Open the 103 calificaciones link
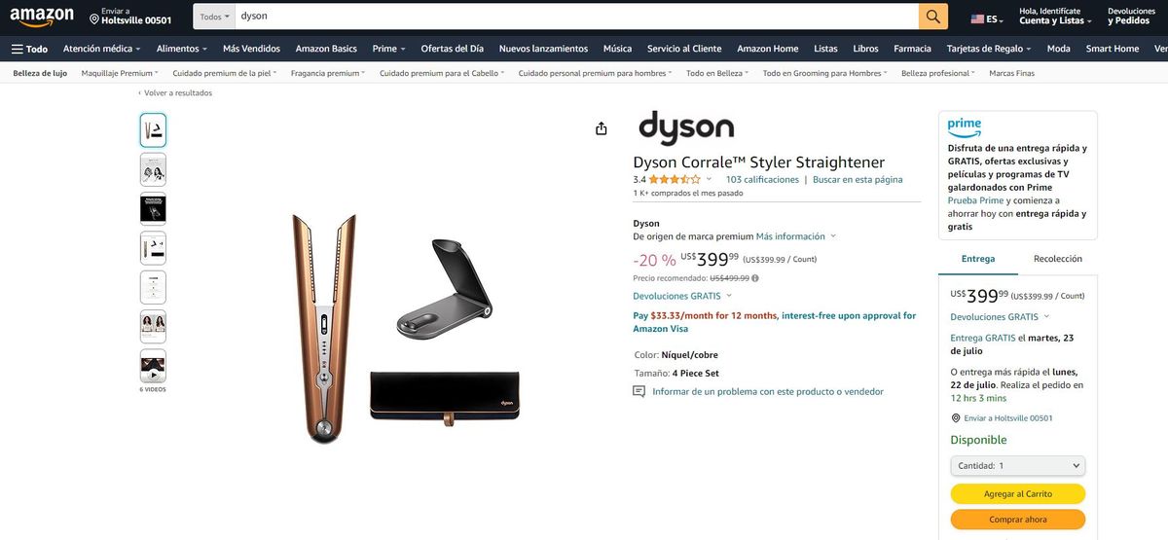Viewport: 1168px width, 540px height. (762, 179)
